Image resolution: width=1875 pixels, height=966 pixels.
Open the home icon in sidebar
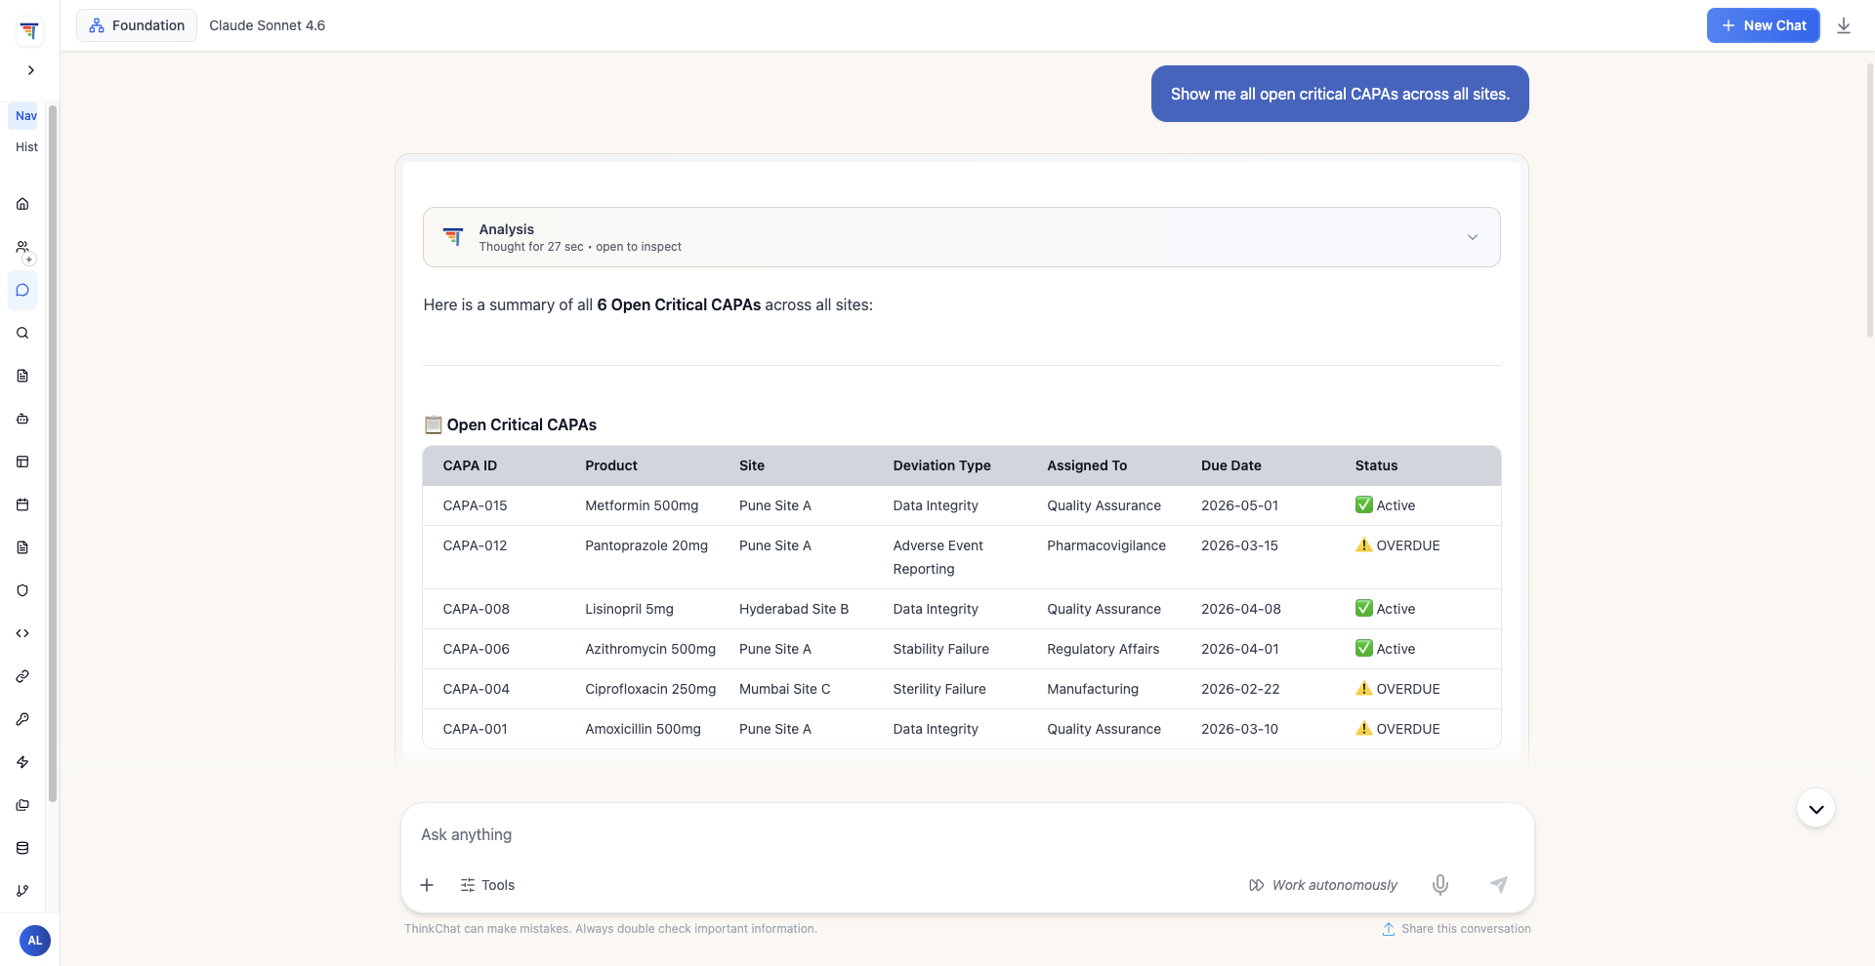tap(22, 204)
